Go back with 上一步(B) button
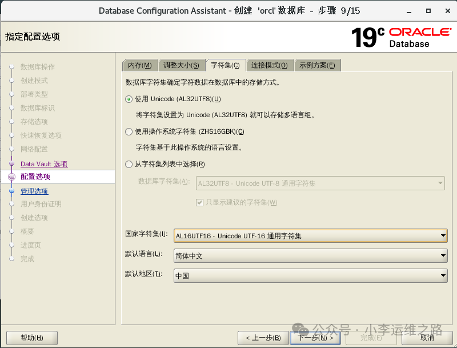 [263, 338]
